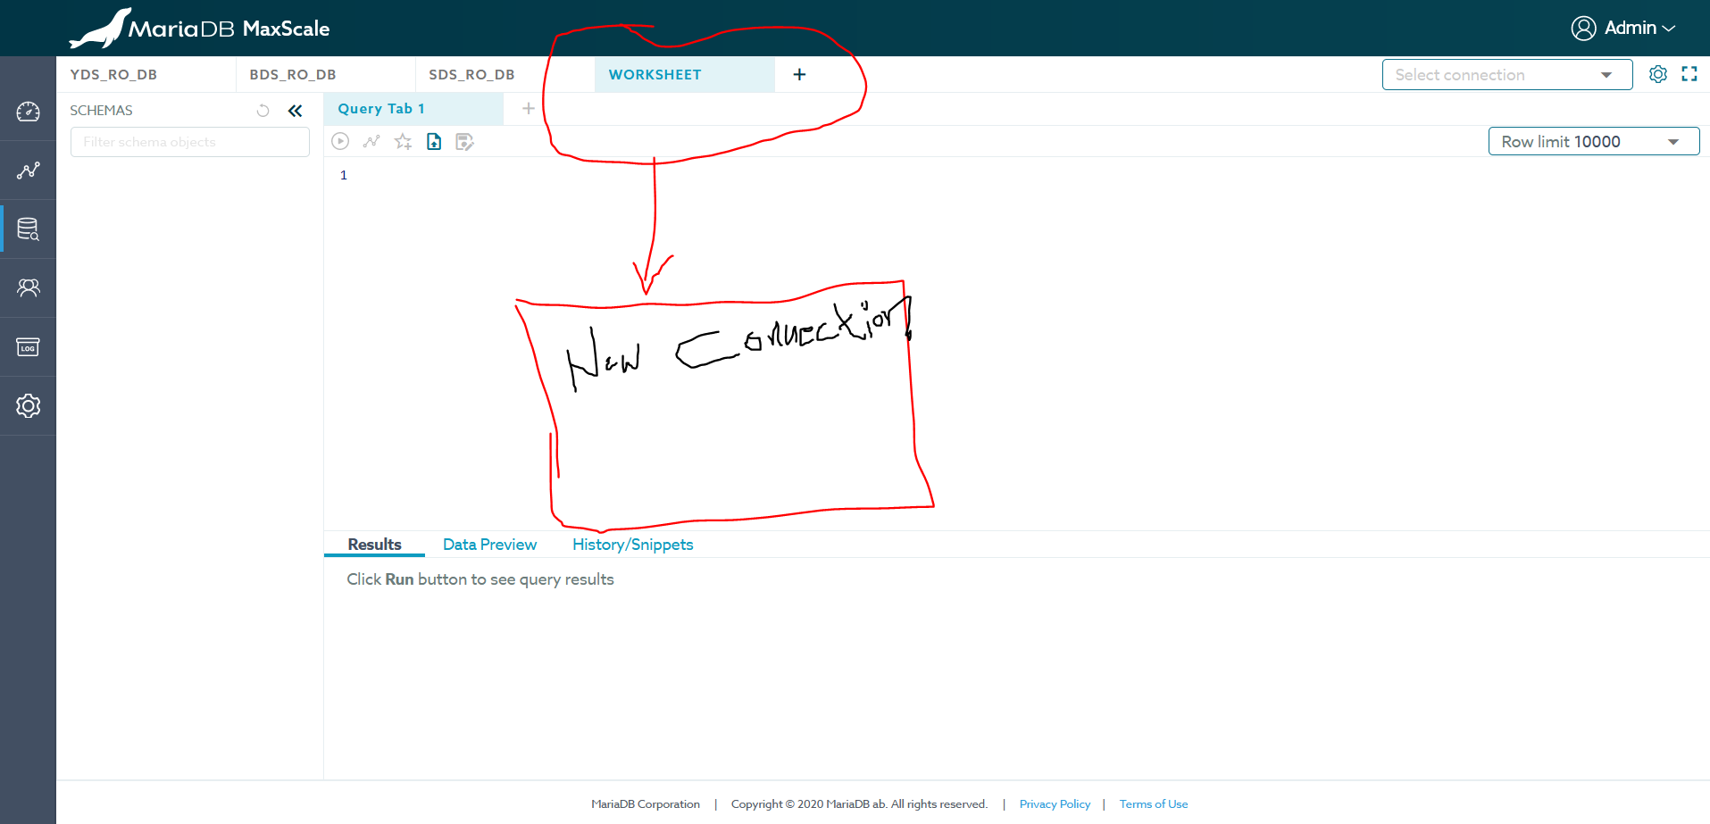Toggle fullscreen mode for the editor
1710x824 pixels.
(1689, 74)
